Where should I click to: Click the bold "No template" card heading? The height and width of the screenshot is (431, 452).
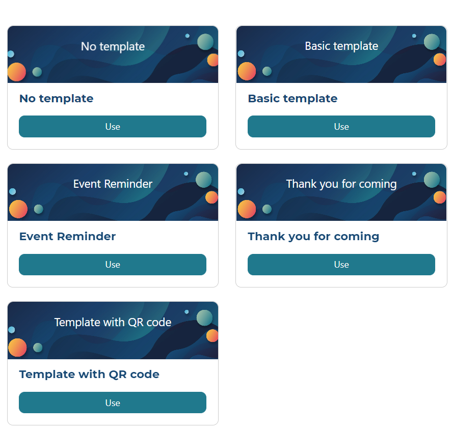(56, 99)
